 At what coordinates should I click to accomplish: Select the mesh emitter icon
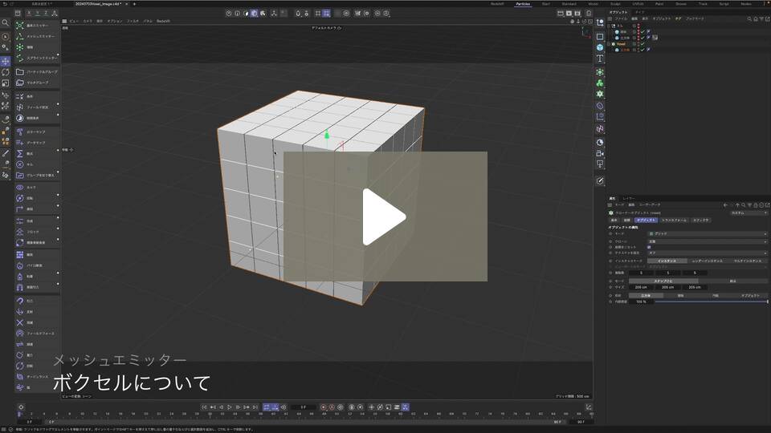(x=19, y=36)
